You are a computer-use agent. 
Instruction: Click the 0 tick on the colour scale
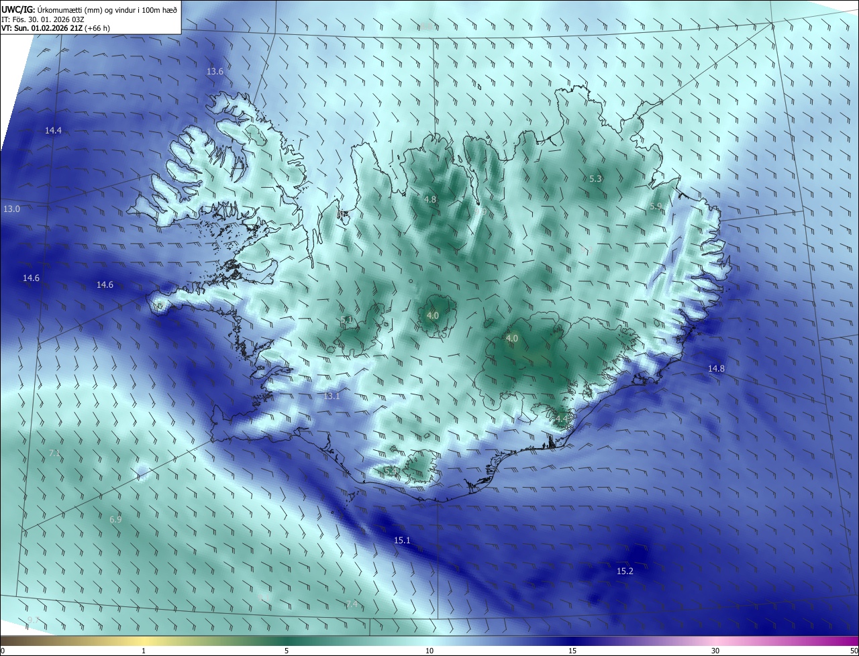(2, 651)
